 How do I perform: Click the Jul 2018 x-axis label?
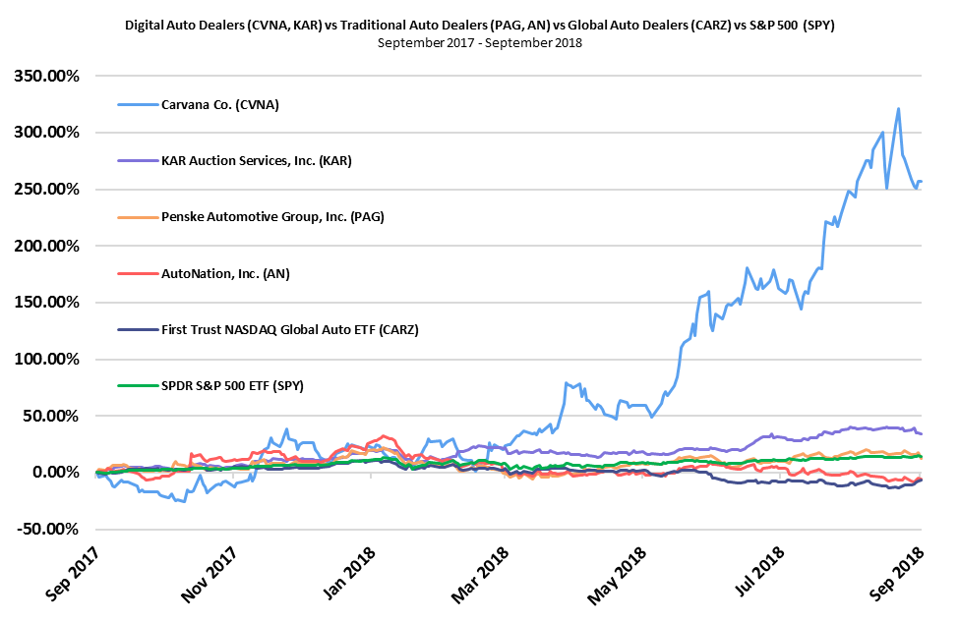pyautogui.click(x=759, y=572)
